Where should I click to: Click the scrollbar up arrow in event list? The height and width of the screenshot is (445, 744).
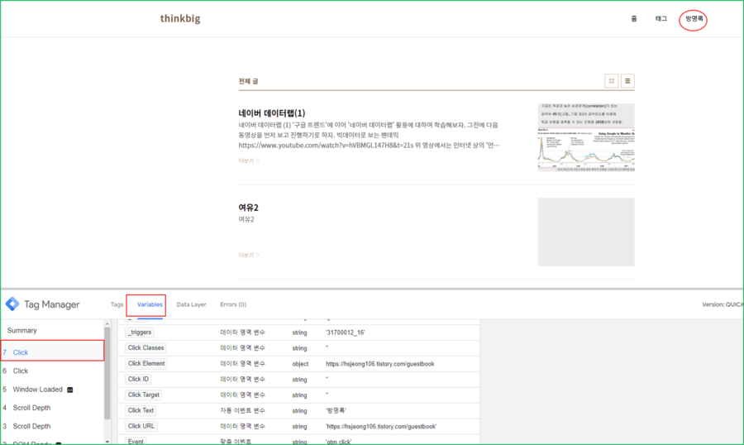pyautogui.click(x=107, y=323)
